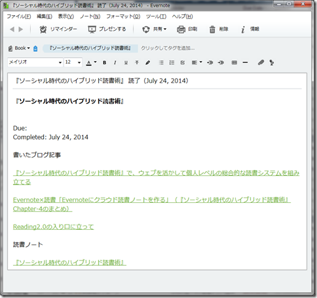Open the フォーマット(O) menu
317x298 pixels.
click(x=123, y=16)
